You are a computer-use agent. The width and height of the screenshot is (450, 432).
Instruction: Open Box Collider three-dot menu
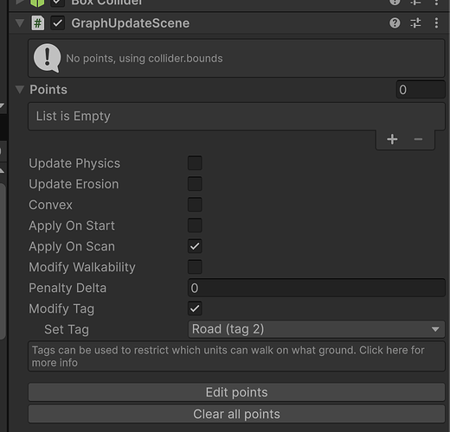click(x=436, y=3)
